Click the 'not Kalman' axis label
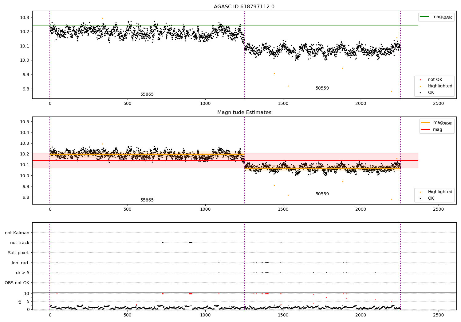The image size is (461, 322). (x=17, y=233)
